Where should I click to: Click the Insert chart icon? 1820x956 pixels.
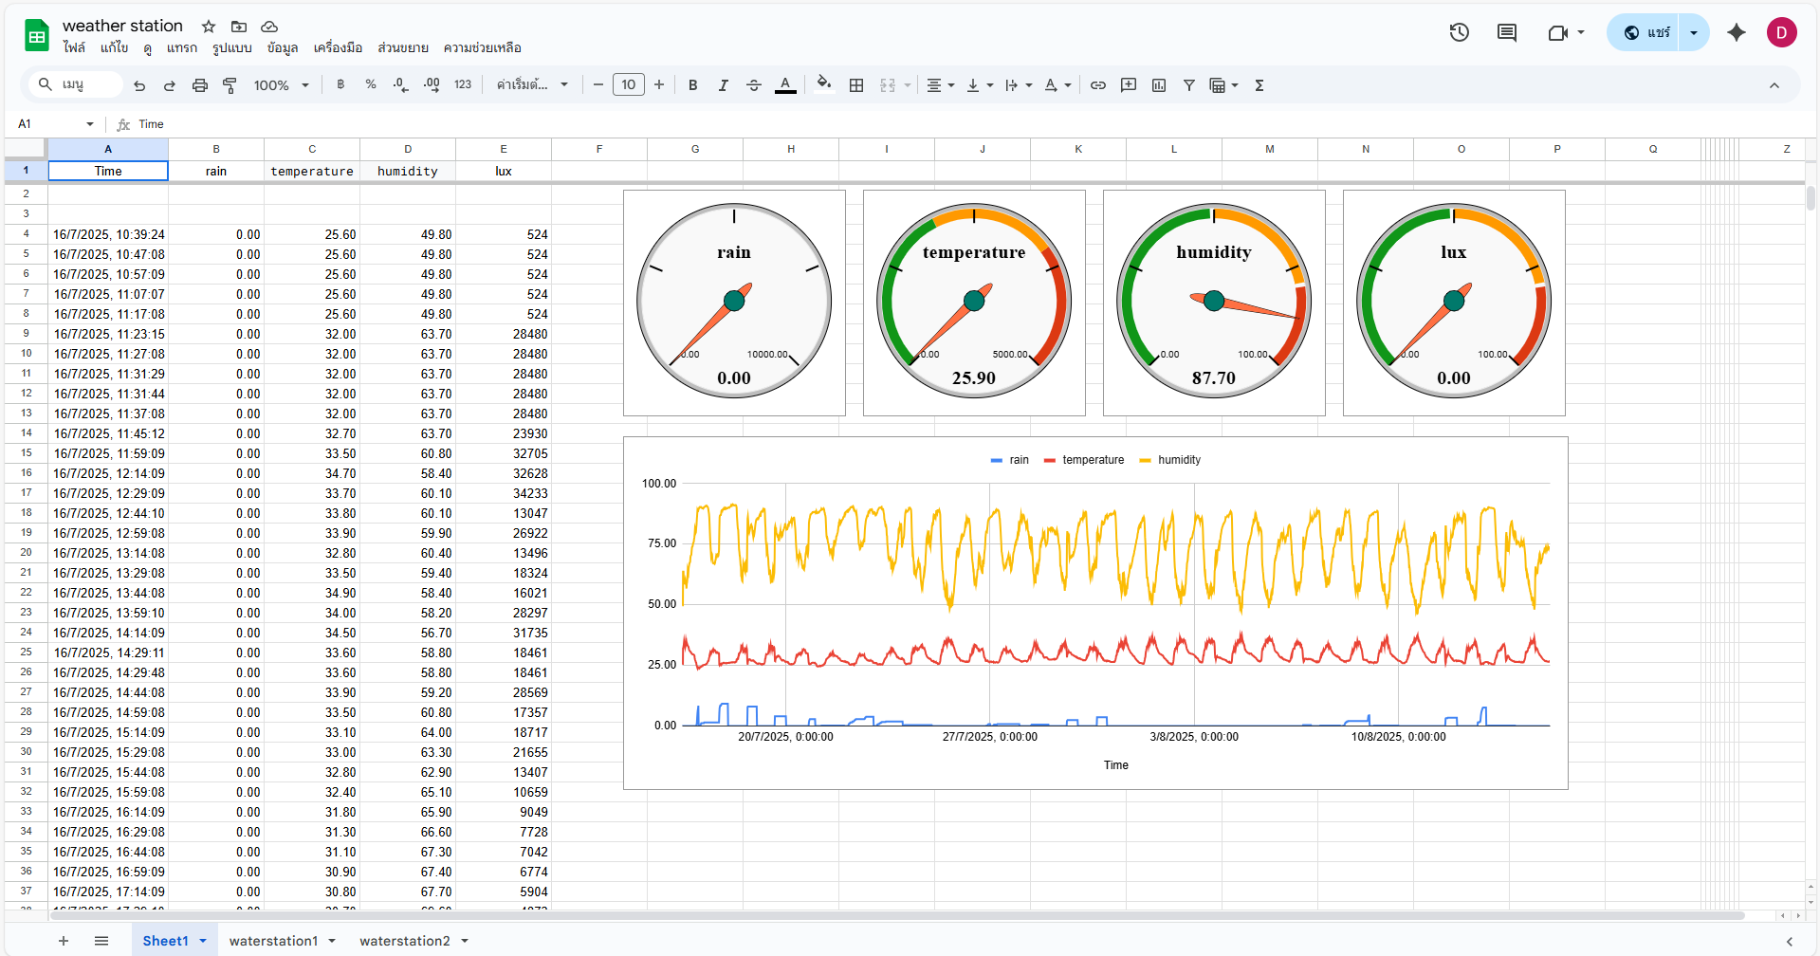click(1158, 85)
